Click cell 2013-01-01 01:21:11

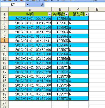30,36
